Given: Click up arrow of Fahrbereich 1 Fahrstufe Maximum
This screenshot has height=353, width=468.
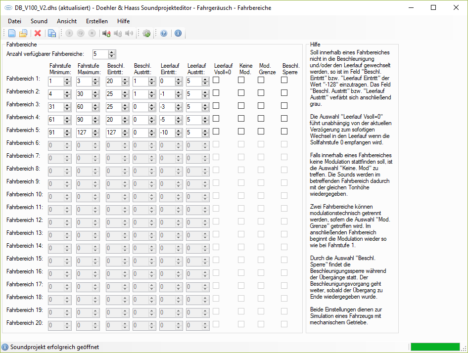Looking at the screenshot, I should [x=95, y=80].
